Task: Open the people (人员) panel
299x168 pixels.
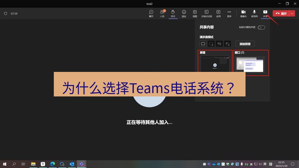Action: (162, 13)
